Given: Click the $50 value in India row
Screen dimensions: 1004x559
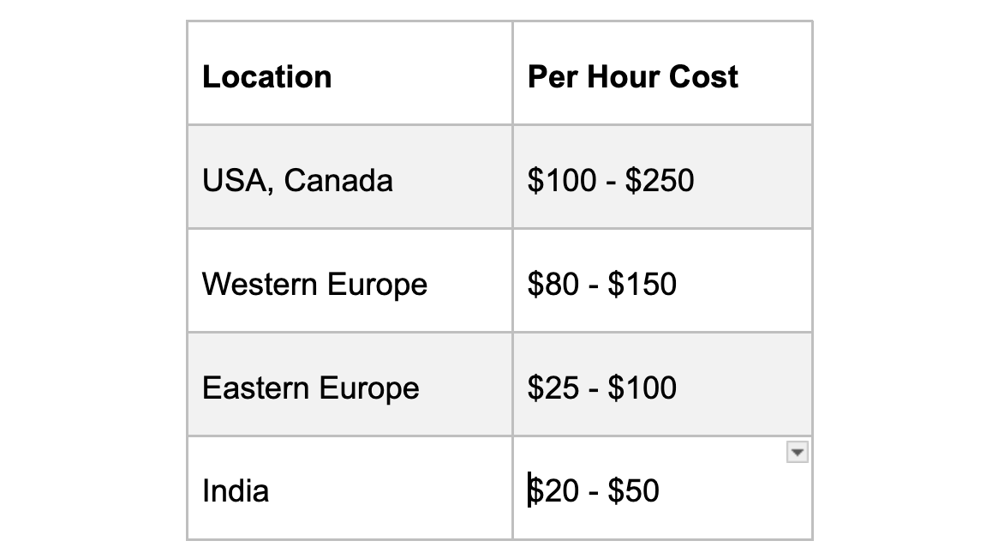Looking at the screenshot, I should 633,491.
